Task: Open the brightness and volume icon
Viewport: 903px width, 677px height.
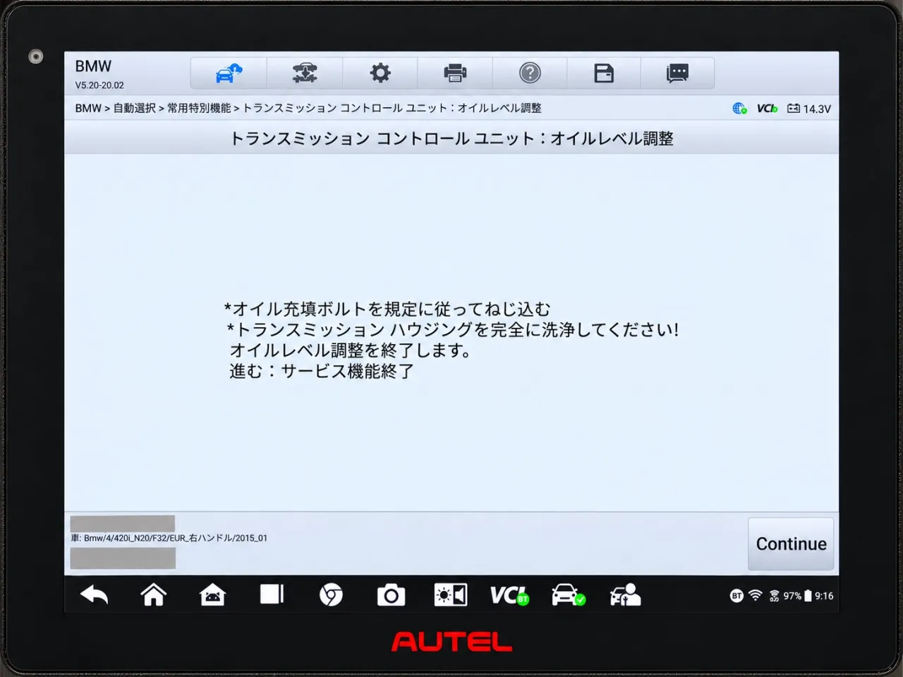Action: coord(450,595)
